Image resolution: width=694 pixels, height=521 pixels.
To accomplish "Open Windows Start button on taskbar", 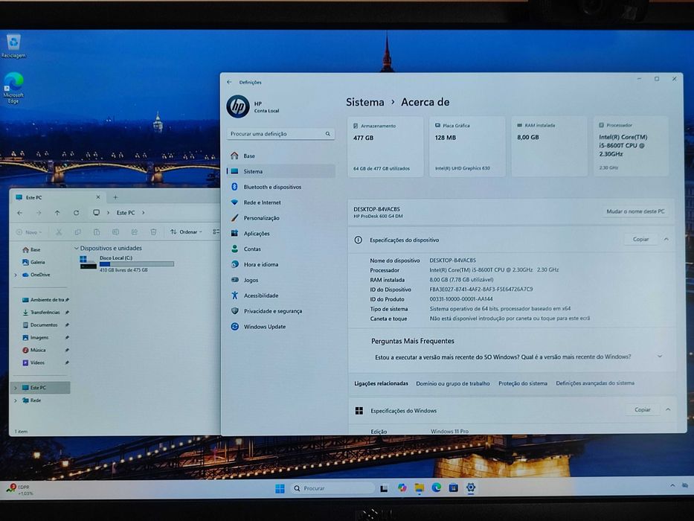I will click(280, 488).
